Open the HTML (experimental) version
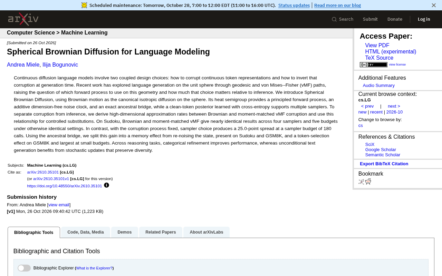 [x=391, y=52]
